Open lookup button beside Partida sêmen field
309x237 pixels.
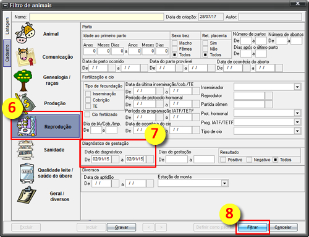pyautogui.click(x=269, y=104)
